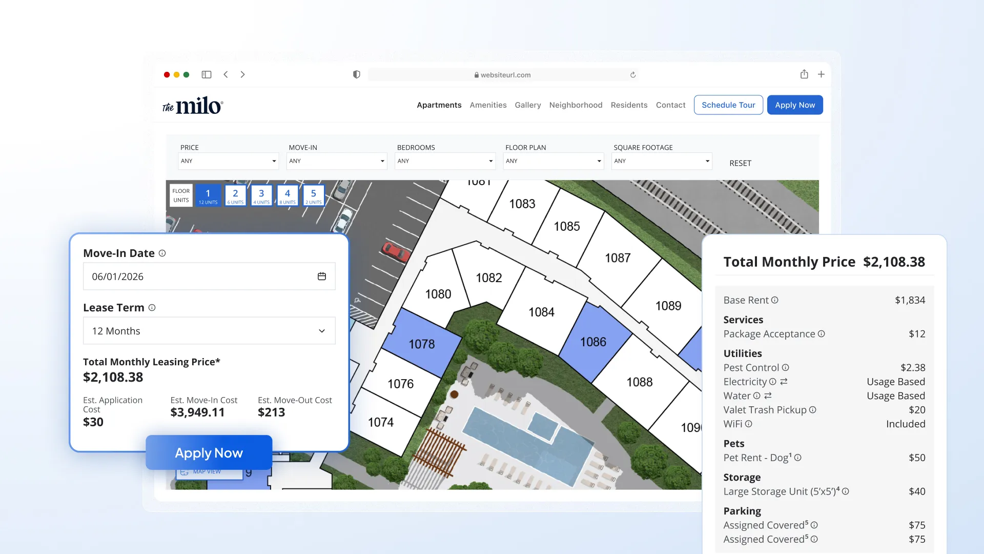The width and height of the screenshot is (984, 554).
Task: Click the calendar icon in Move-In Date field
Action: coord(321,276)
